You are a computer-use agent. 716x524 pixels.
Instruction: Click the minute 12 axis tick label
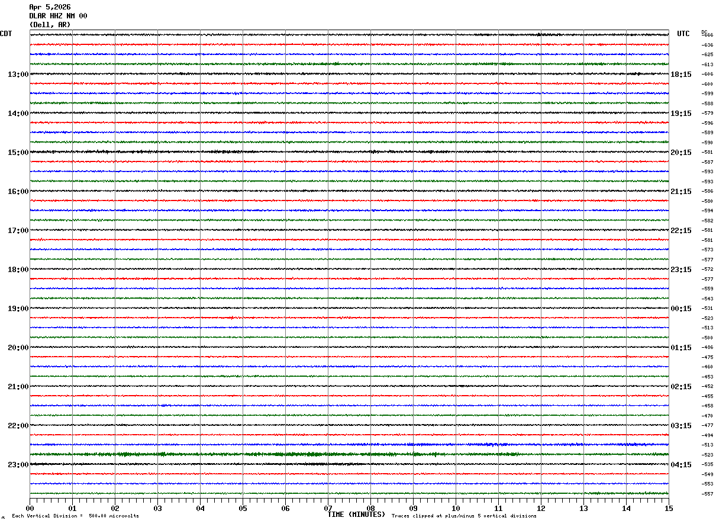[x=541, y=508]
